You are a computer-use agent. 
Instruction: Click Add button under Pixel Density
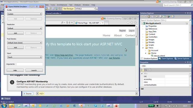[x=15, y=47]
